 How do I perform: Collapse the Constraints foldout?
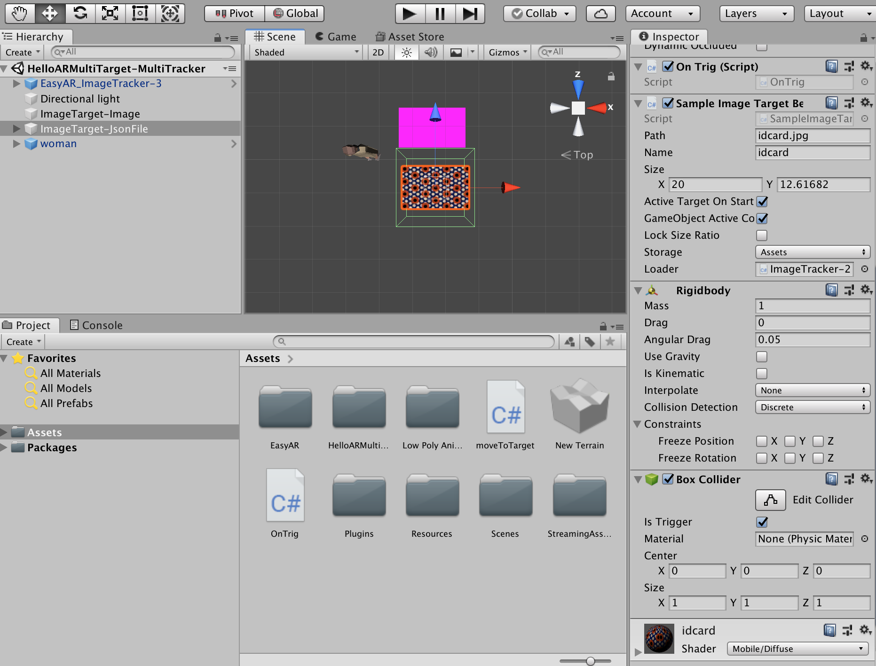[638, 424]
